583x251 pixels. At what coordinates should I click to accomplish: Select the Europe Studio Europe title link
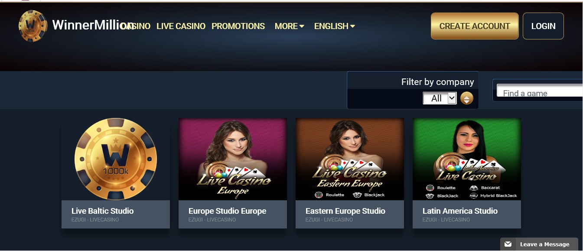click(x=228, y=211)
